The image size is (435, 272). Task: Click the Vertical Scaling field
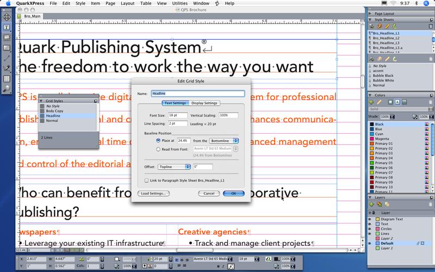[228, 115]
